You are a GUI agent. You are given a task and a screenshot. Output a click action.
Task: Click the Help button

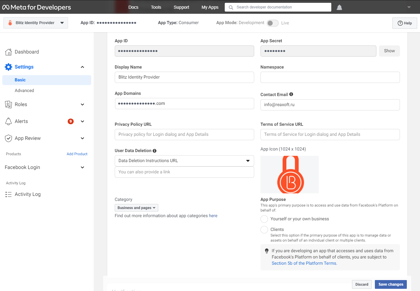click(405, 23)
